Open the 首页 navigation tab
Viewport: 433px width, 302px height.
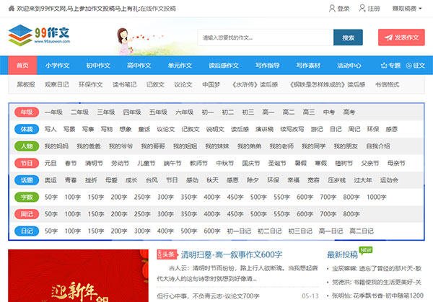coord(22,66)
